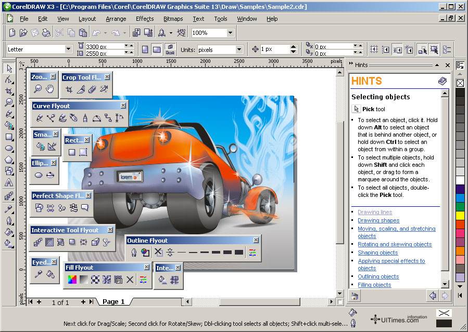468x332 pixels.
Task: Switch to the Page 1 tab
Action: coord(113,302)
